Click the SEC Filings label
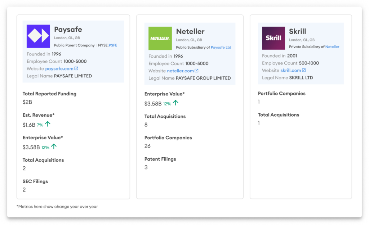The width and height of the screenshot is (369, 225). [x=35, y=181]
